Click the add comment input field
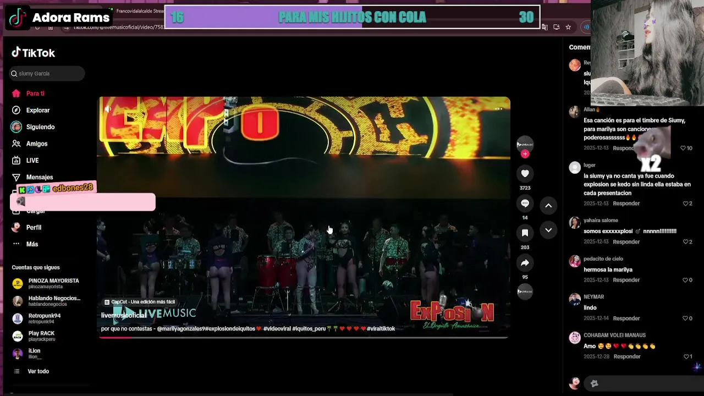This screenshot has width=704, height=396. [x=643, y=383]
